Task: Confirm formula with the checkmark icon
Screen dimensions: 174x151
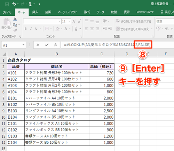Action: [x=47, y=45]
